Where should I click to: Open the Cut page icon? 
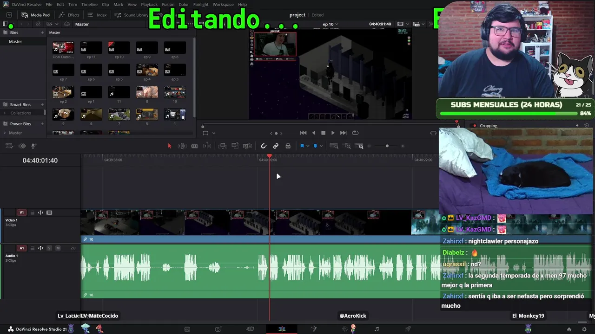[x=250, y=329]
